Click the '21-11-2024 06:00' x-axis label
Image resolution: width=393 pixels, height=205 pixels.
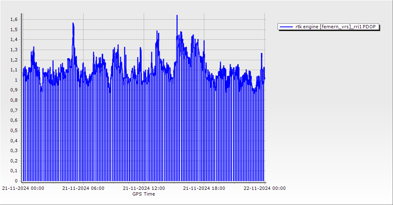point(83,189)
